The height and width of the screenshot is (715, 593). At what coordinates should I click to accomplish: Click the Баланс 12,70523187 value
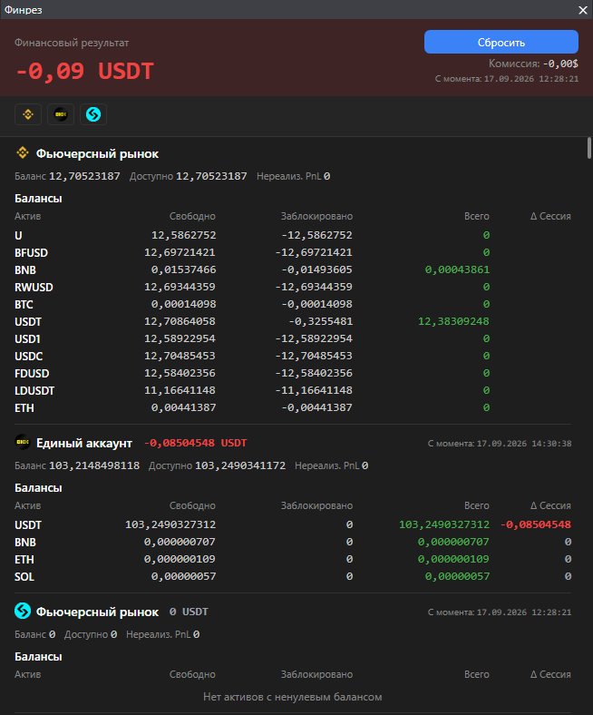(84, 176)
